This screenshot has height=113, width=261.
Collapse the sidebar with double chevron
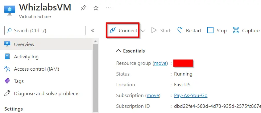tap(93, 30)
